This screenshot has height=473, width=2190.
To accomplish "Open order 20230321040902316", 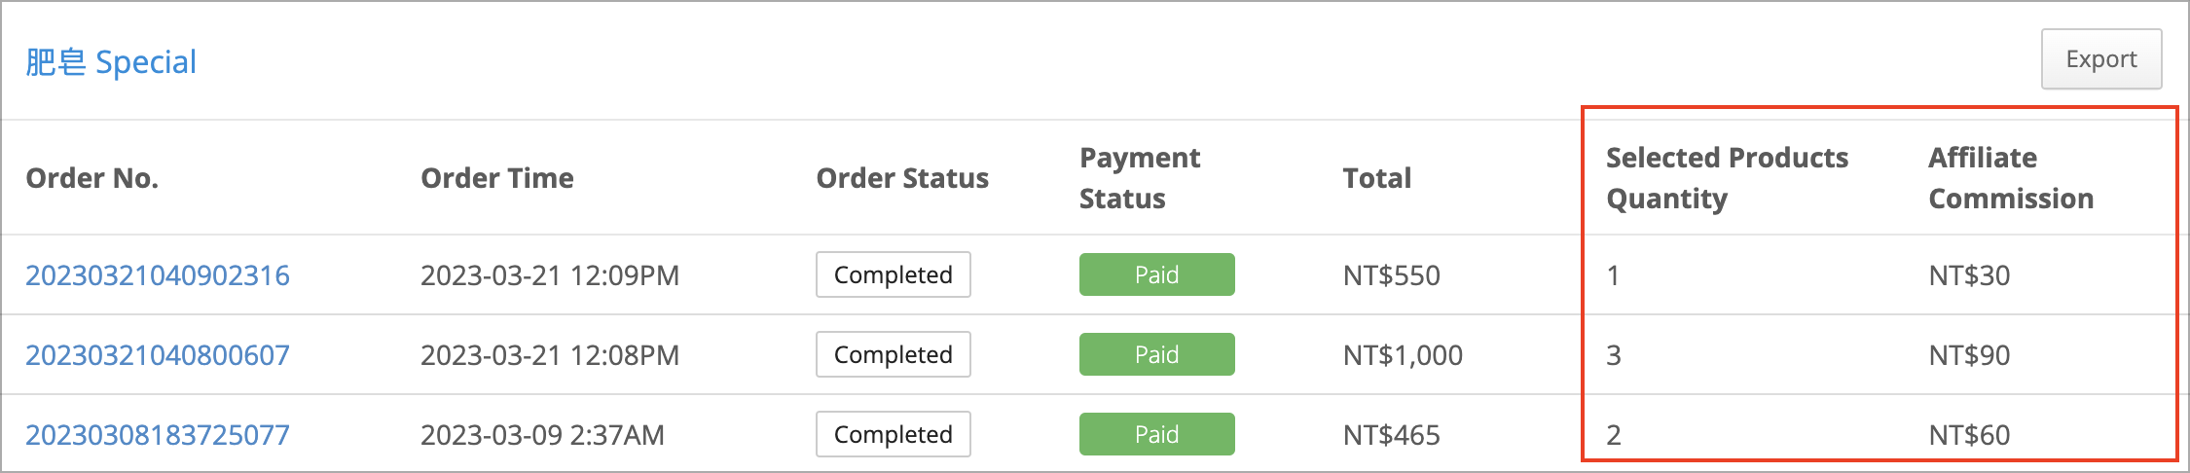I will coord(158,275).
